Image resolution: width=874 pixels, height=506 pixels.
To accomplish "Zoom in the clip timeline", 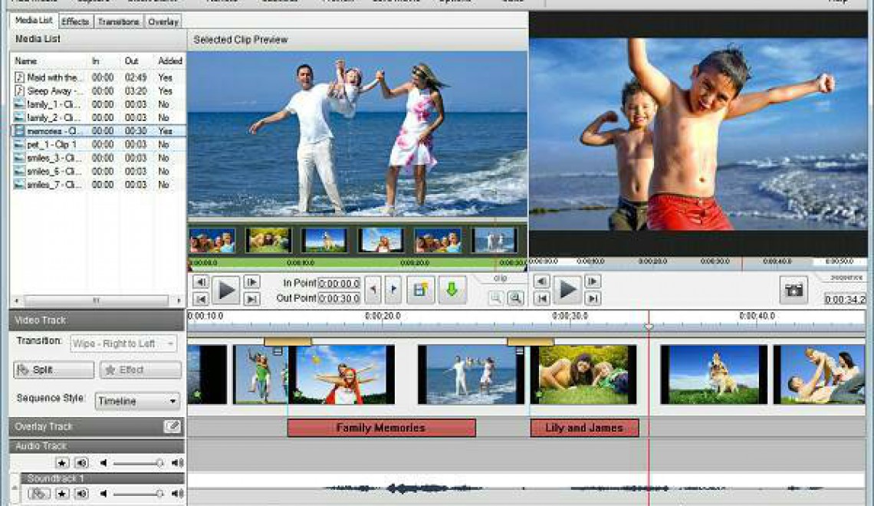I will [516, 298].
